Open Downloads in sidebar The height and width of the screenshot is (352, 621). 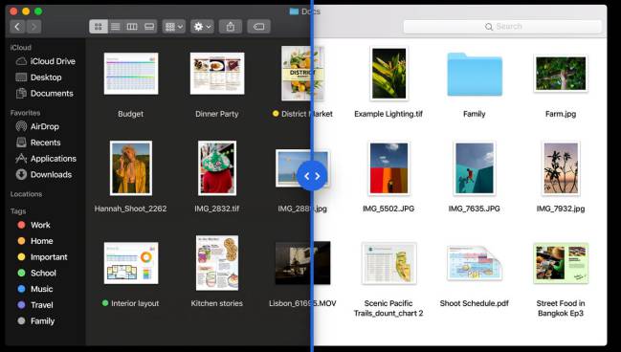(44, 175)
